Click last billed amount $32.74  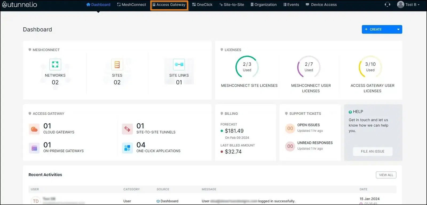(233, 152)
